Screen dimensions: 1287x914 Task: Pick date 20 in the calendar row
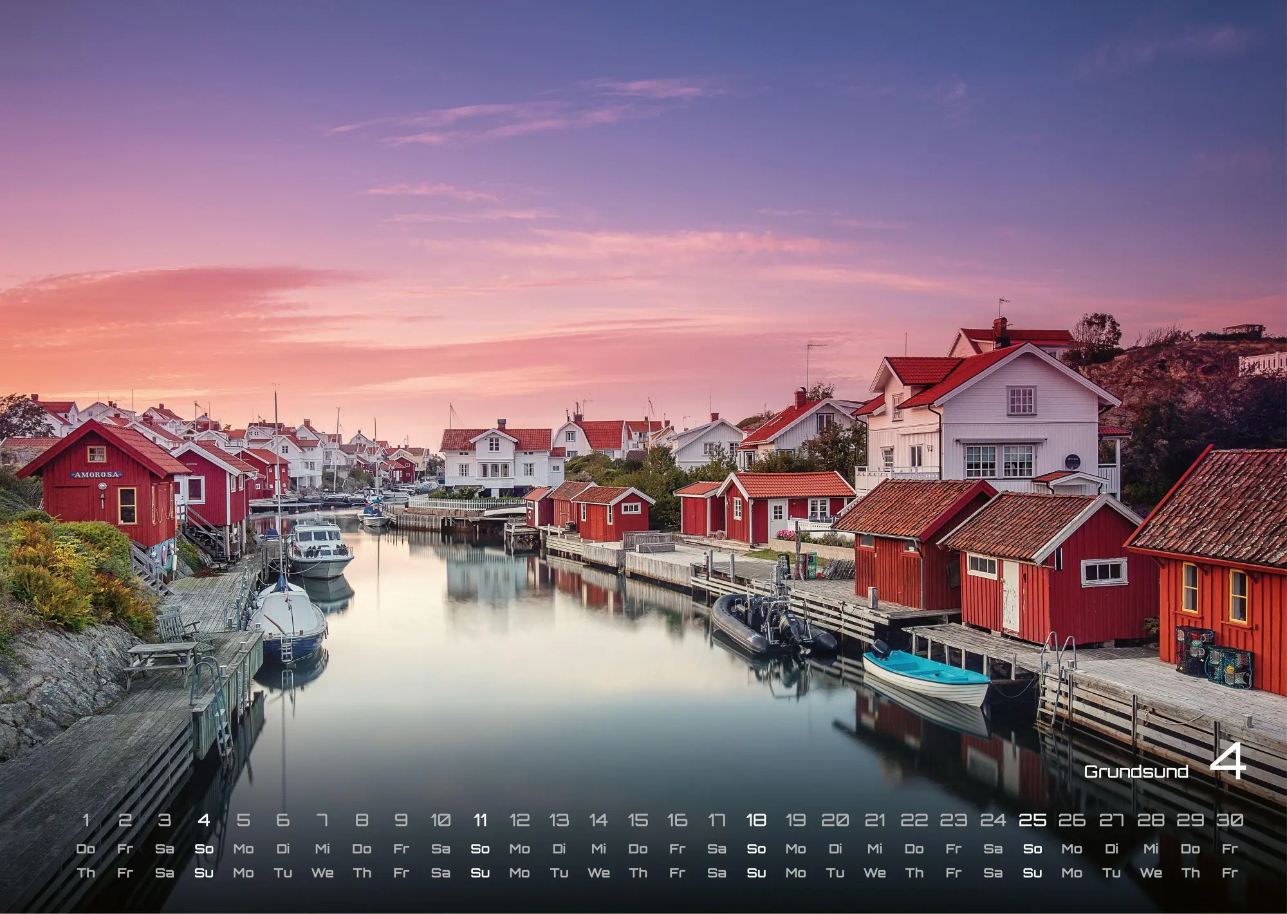[x=835, y=820]
